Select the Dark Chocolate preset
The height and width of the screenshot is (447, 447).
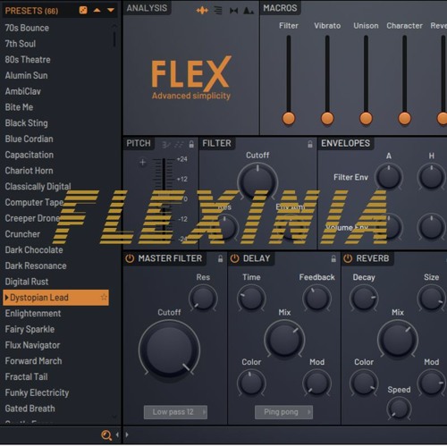[34, 249]
